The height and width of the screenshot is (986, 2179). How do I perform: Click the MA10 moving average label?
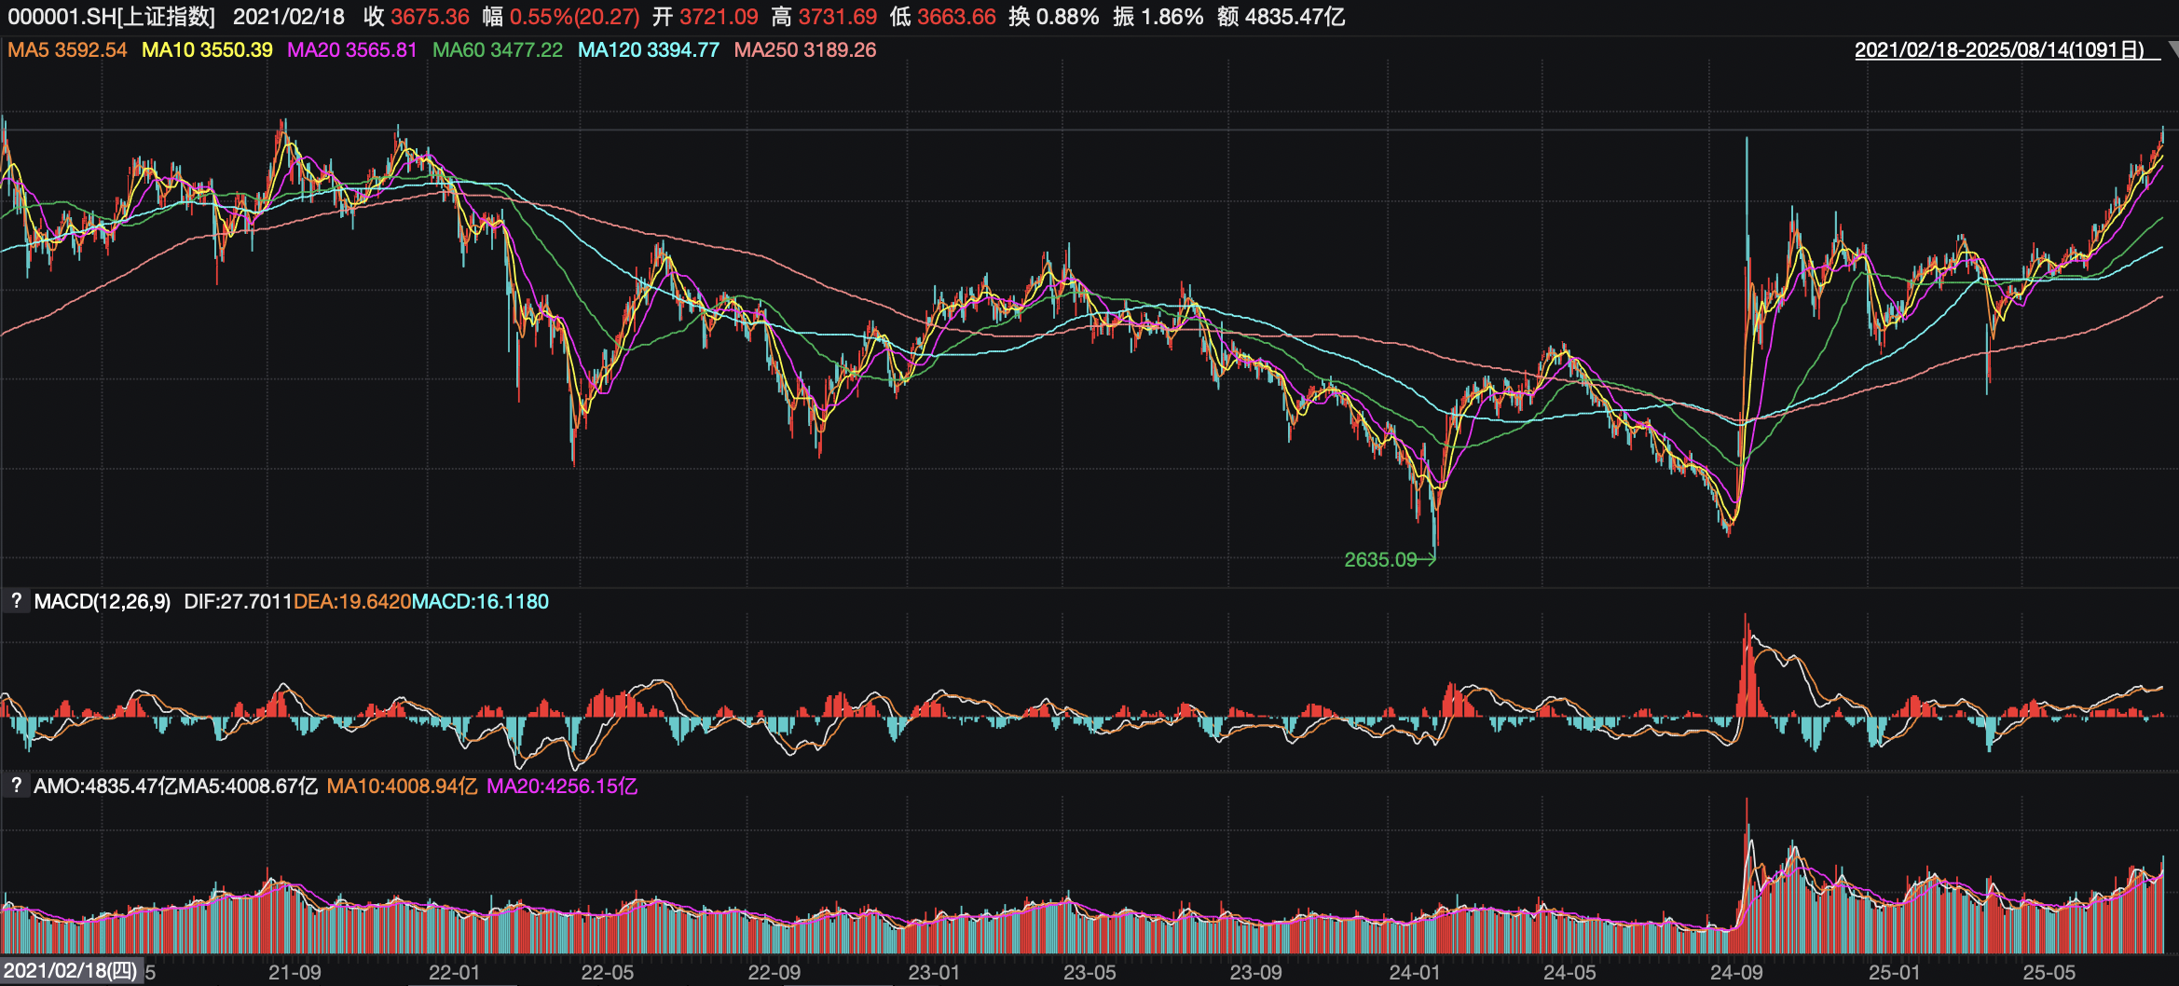pos(207,50)
